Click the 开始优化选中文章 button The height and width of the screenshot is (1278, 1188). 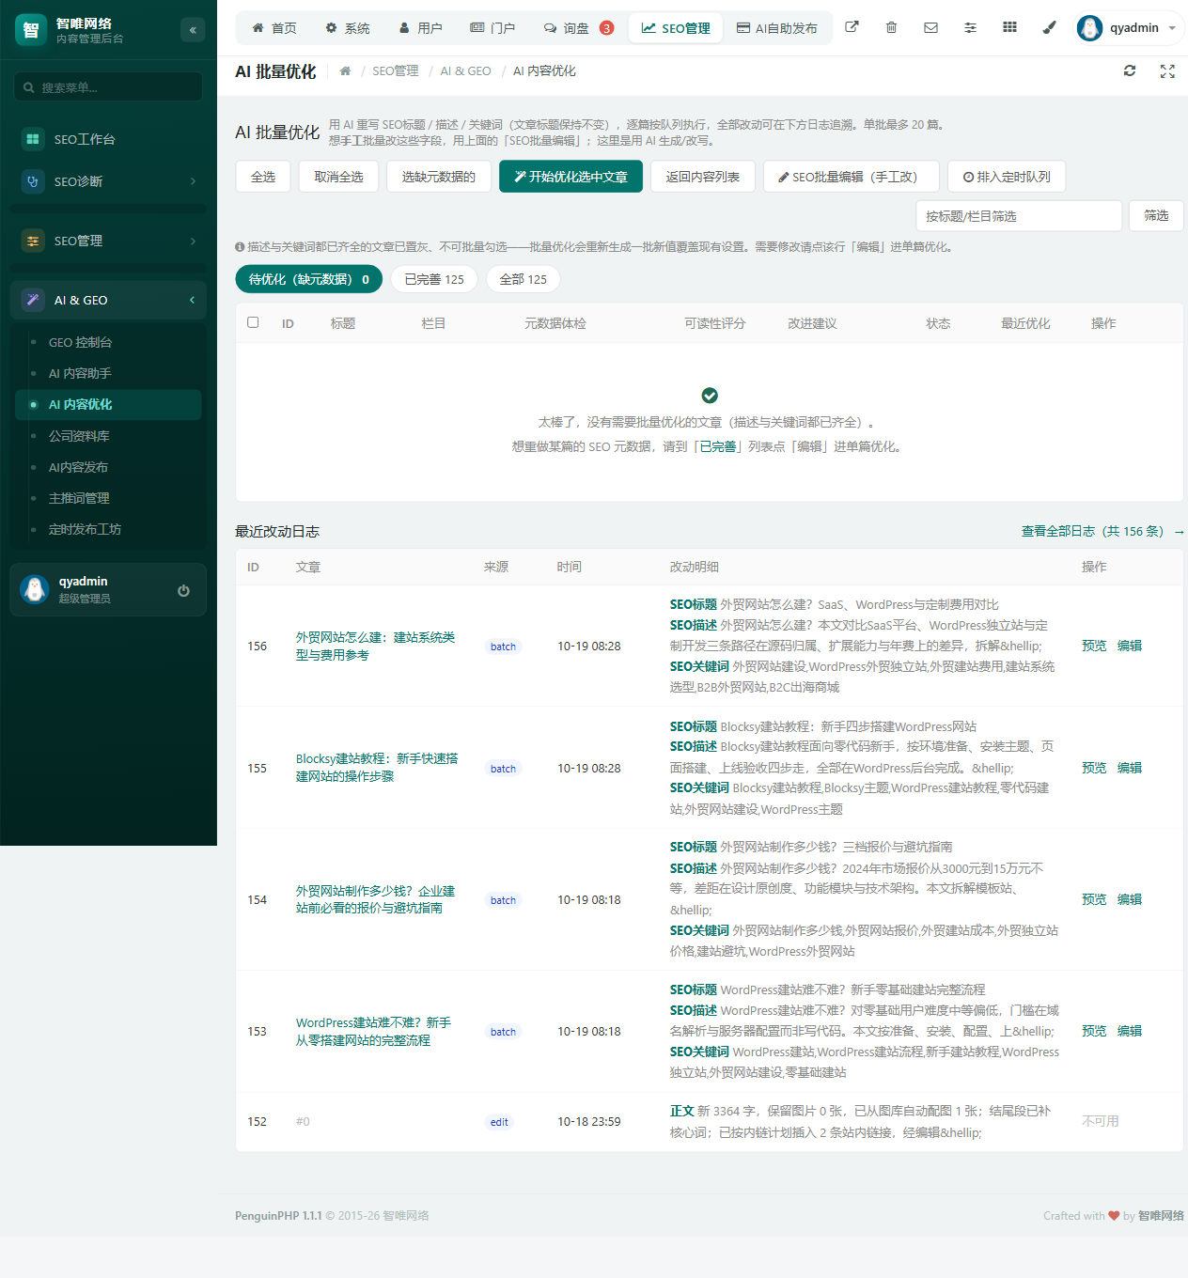coord(571,177)
